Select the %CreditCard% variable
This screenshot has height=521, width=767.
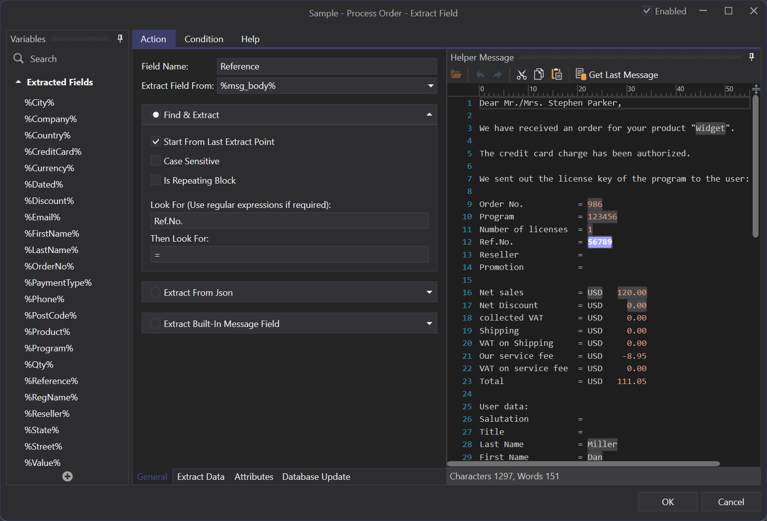point(53,151)
